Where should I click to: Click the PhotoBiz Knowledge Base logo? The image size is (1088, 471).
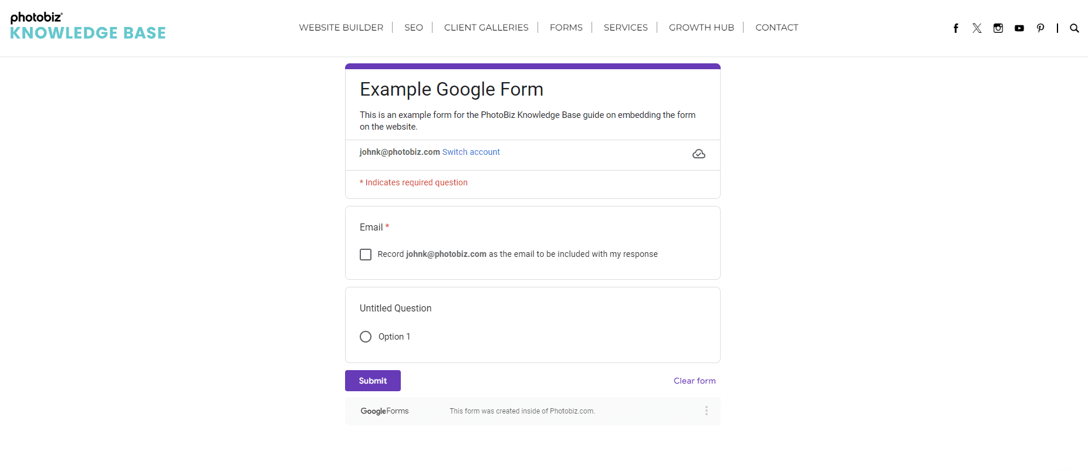[88, 26]
